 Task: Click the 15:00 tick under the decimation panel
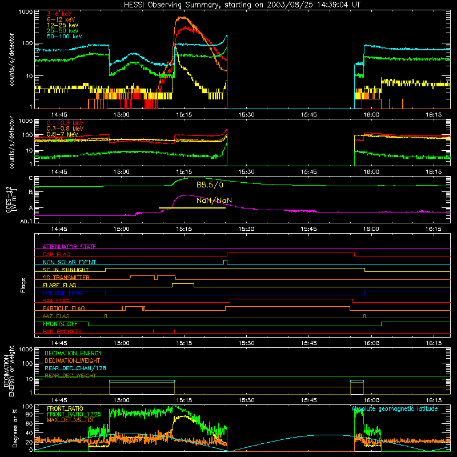pos(122,400)
